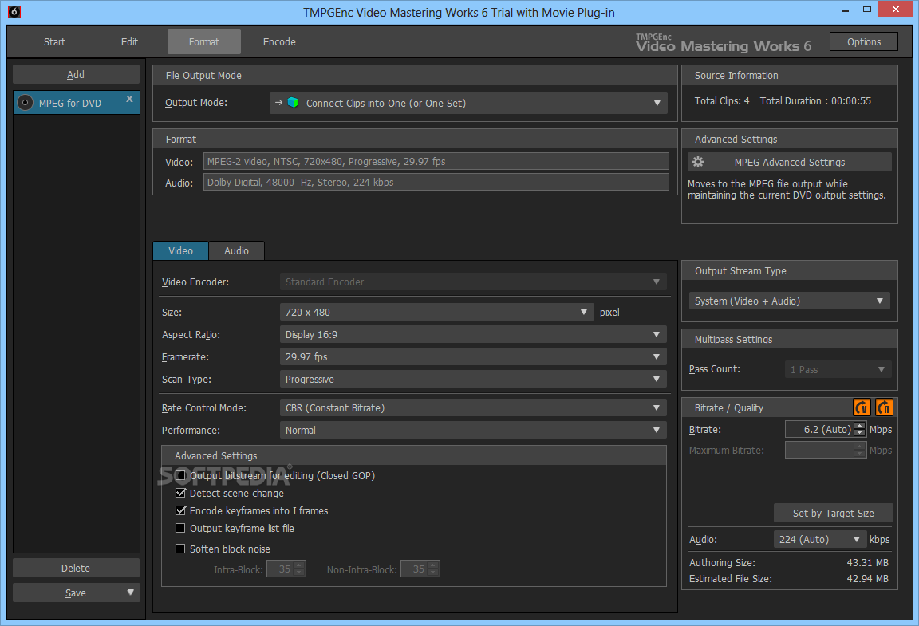This screenshot has height=626, width=919.
Task: Click MPEG Advanced Settings button
Action: 790,162
